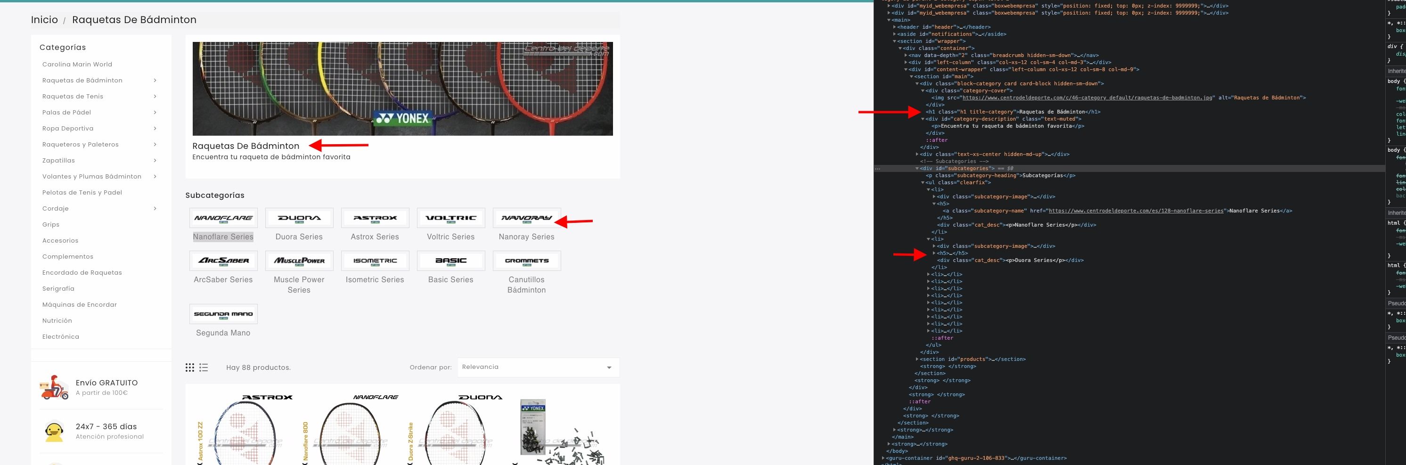Click the Nanoray Series subcategory label

[x=527, y=237]
